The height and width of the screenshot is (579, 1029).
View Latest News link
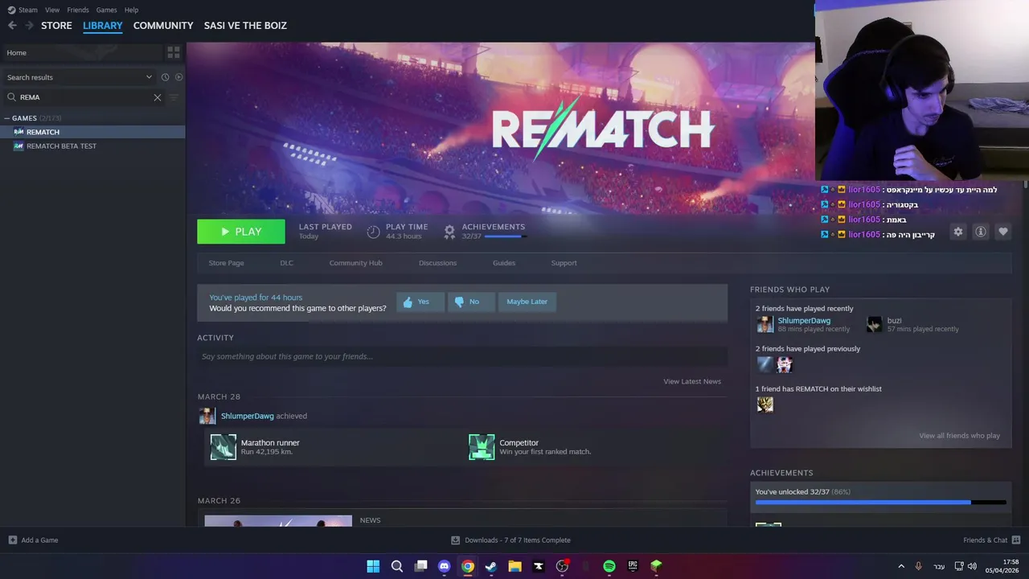pos(692,381)
